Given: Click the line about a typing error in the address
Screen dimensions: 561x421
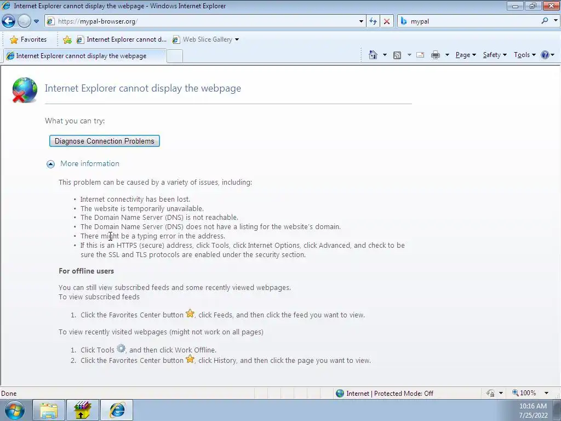Looking at the screenshot, I should (153, 236).
